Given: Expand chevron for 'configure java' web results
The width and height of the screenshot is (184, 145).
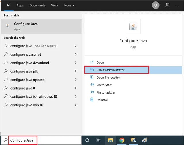Looking at the screenshot, I should 76,46.
